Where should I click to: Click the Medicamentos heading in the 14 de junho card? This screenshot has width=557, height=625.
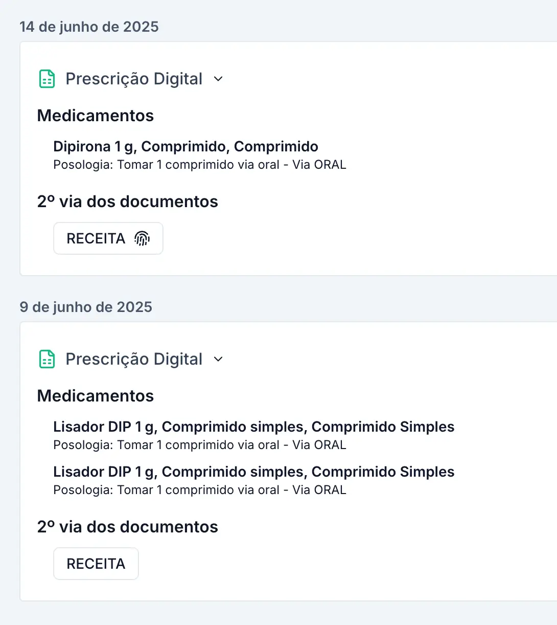(96, 116)
